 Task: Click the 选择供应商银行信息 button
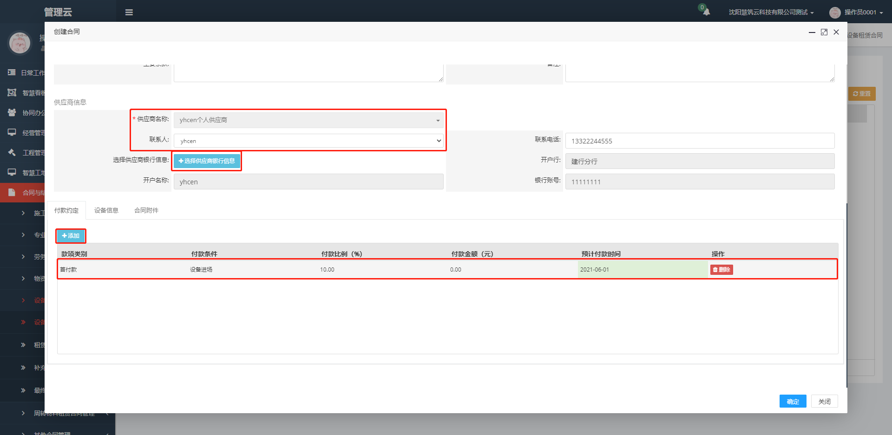pyautogui.click(x=207, y=161)
